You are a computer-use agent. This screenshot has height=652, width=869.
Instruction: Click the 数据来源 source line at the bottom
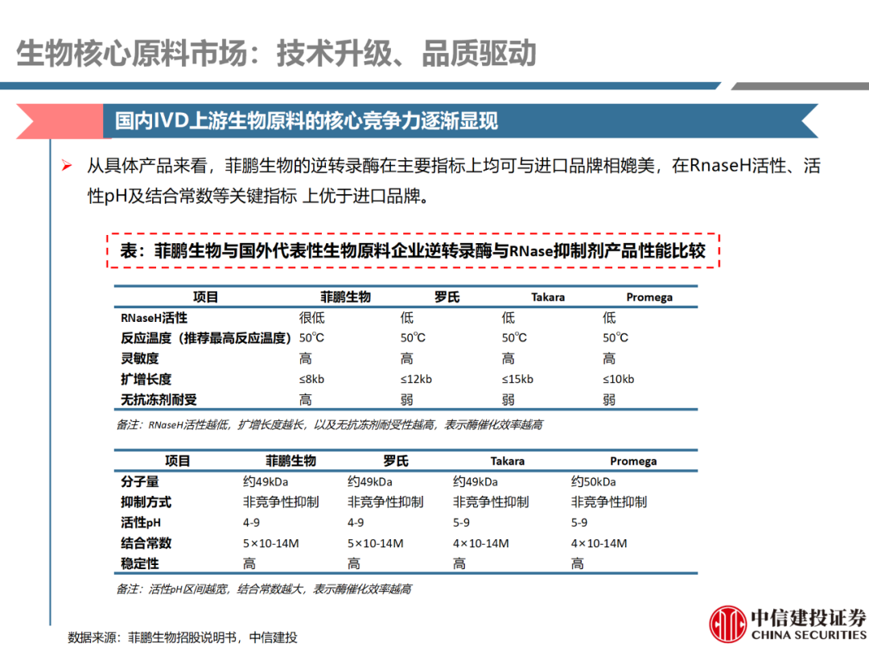pyautogui.click(x=183, y=638)
